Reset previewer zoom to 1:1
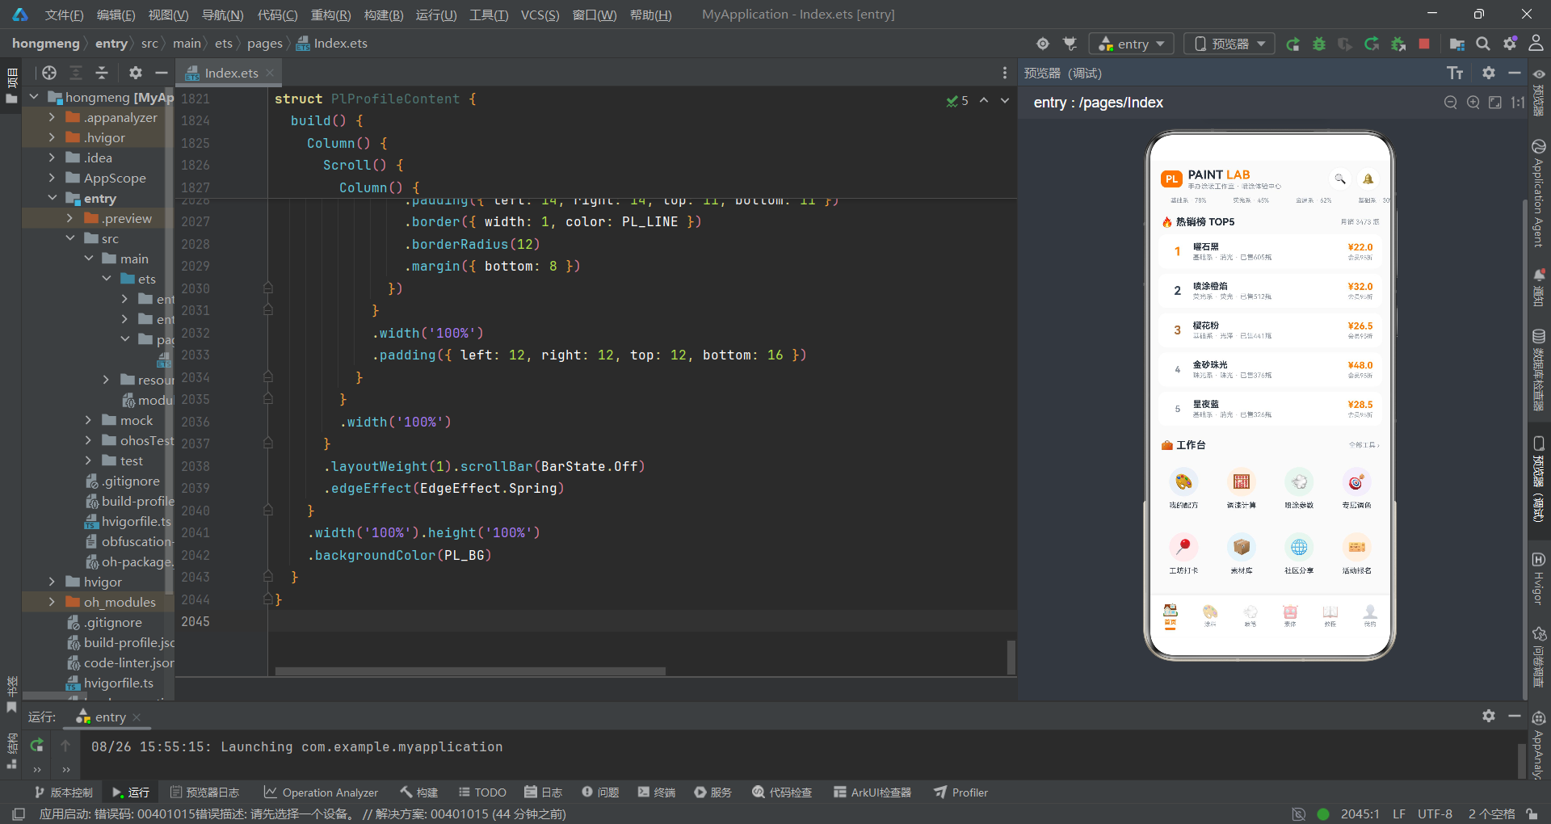 tap(1518, 103)
